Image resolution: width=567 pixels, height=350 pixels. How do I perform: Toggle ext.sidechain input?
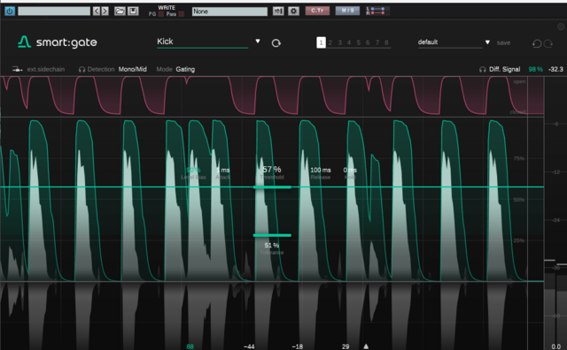pyautogui.click(x=46, y=69)
